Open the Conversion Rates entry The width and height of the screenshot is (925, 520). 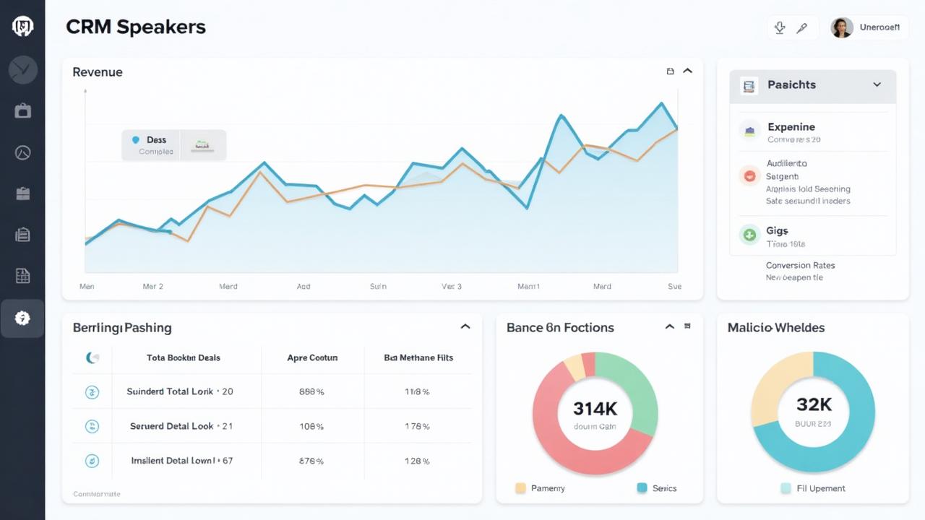point(800,266)
